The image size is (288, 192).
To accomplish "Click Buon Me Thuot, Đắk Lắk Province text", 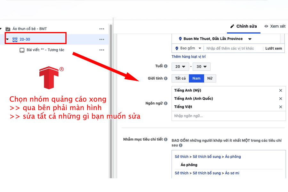I will pyautogui.click(x=213, y=39).
